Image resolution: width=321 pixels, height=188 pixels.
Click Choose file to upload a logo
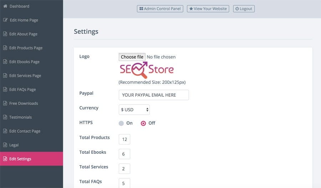[x=132, y=57]
